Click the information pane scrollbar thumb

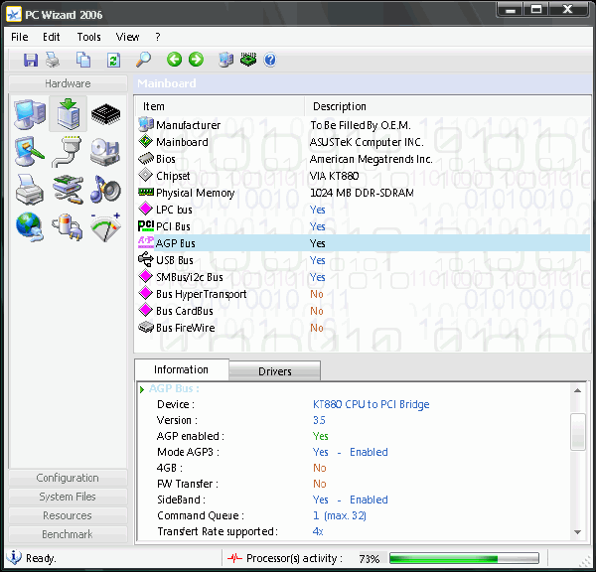pyautogui.click(x=578, y=432)
